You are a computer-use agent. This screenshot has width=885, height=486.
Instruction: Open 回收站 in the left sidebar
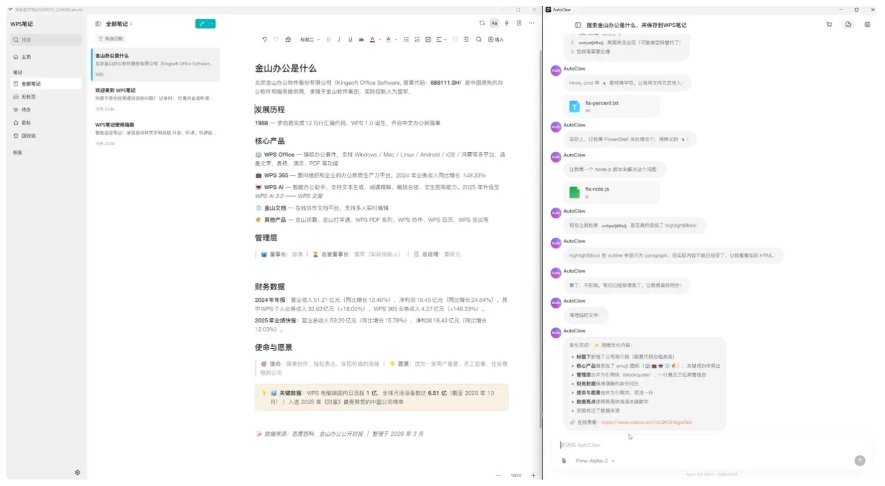[28, 136]
